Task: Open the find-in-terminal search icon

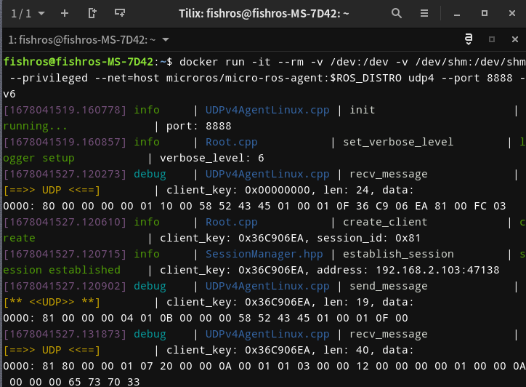Action: [396, 13]
